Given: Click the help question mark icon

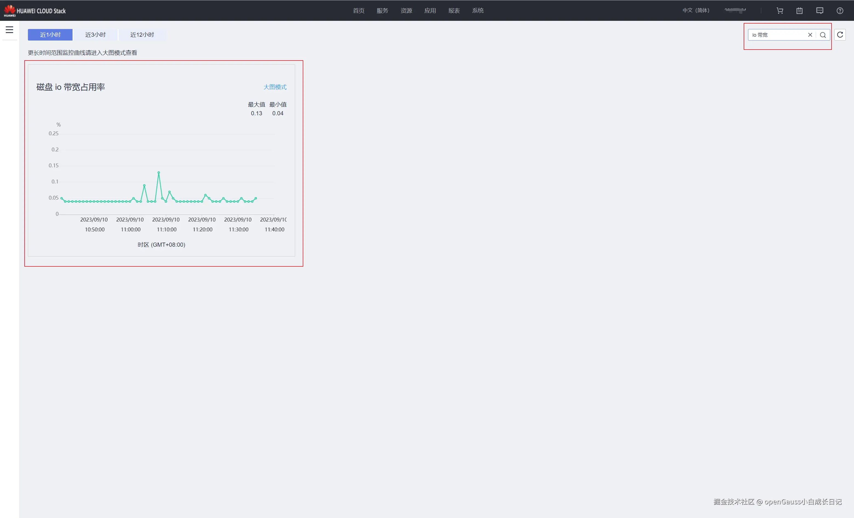Looking at the screenshot, I should 840,11.
